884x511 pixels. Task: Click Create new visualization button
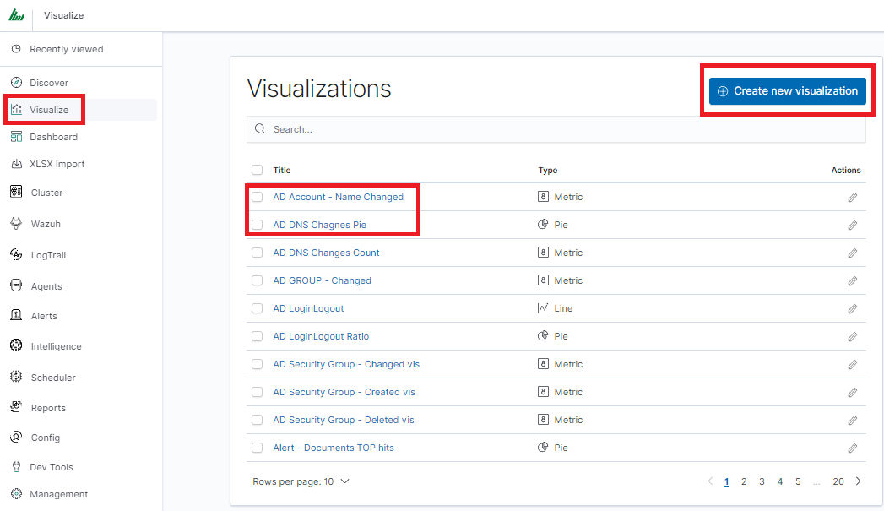click(787, 90)
